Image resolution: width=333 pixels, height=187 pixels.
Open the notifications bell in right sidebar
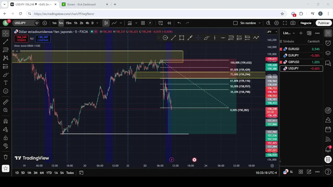coord(328,149)
